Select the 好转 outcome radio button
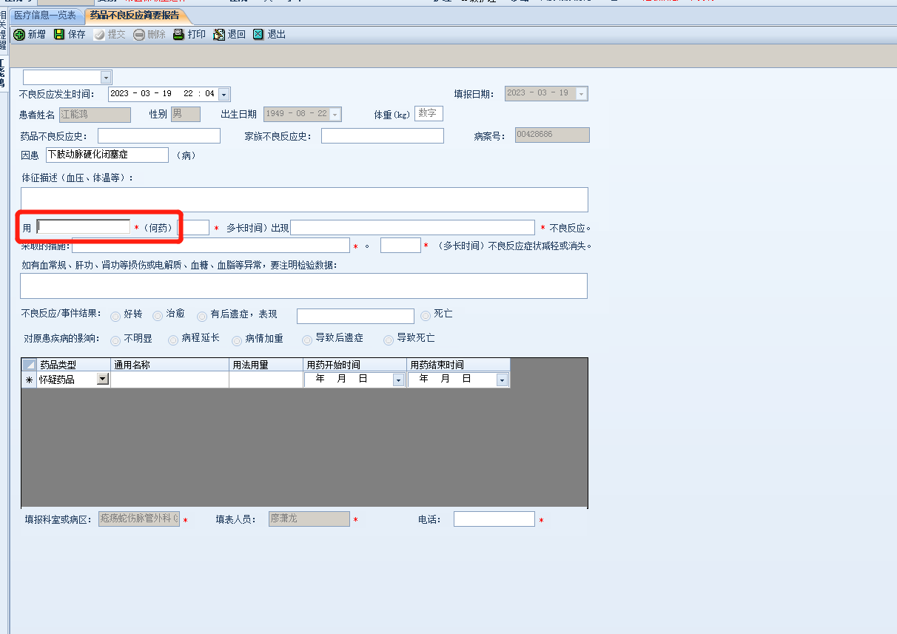Image resolution: width=897 pixels, height=634 pixels. [x=115, y=316]
